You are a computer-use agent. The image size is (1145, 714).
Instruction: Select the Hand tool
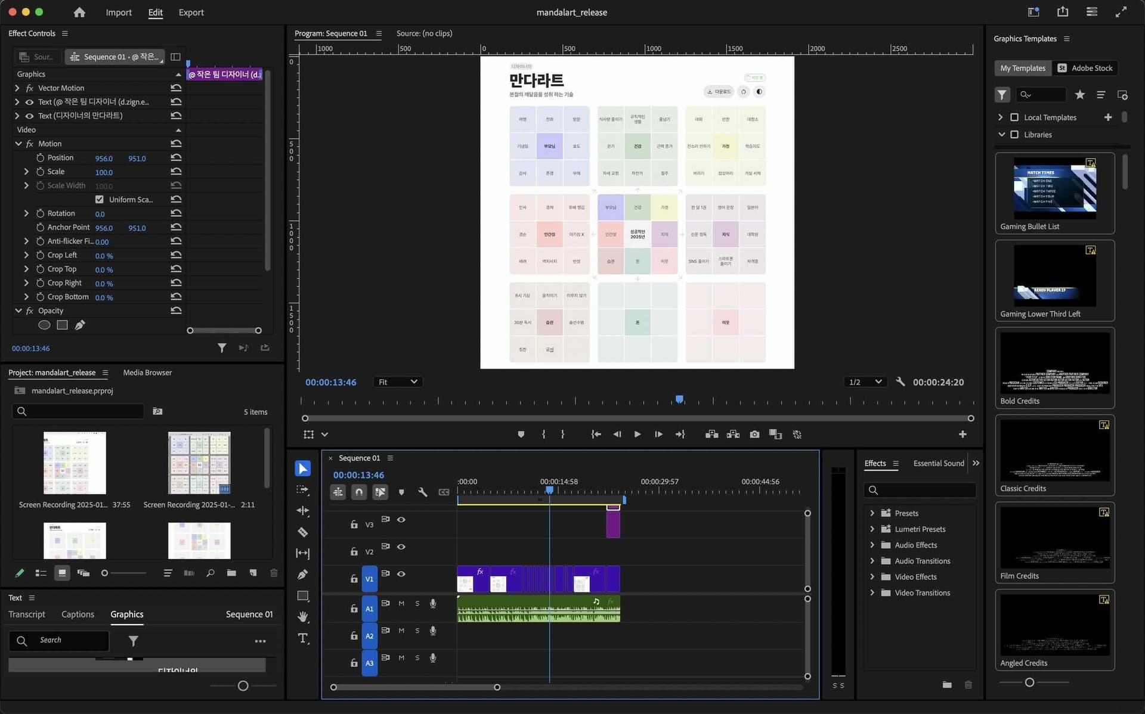click(302, 616)
